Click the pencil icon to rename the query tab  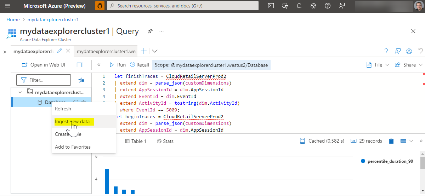pyautogui.click(x=59, y=51)
